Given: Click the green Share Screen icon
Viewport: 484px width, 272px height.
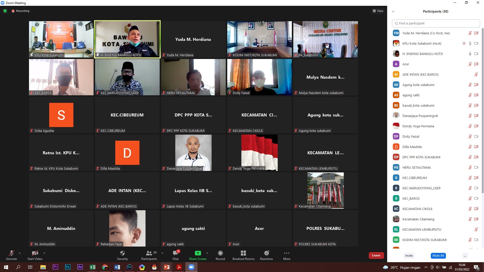Looking at the screenshot, I should tap(198, 253).
